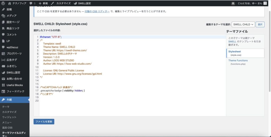Viewport: 271px width, 137px height.
Task: Click the SWELL設定 icon in top bar
Action: click(75, 3)
